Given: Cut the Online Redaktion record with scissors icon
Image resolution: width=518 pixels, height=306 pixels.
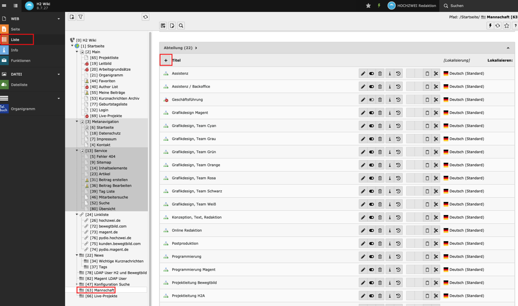Looking at the screenshot, I should point(436,231).
